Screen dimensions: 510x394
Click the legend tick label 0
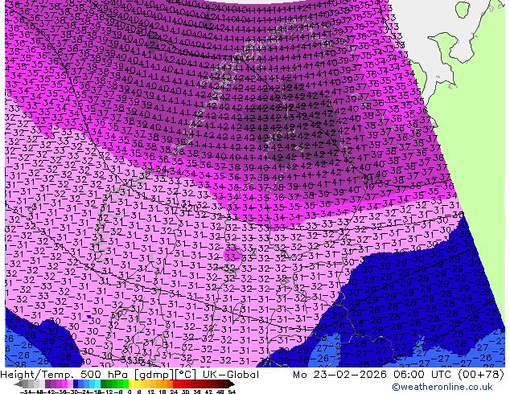(130, 392)
